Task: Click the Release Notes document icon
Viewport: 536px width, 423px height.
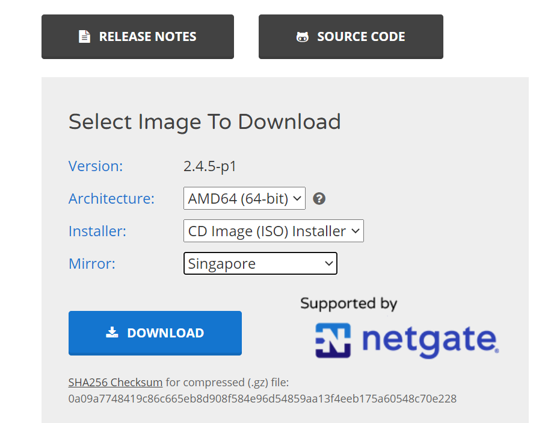Action: pyautogui.click(x=85, y=37)
